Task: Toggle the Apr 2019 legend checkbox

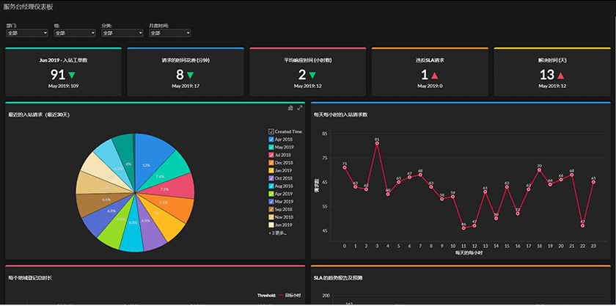Action: [271, 194]
